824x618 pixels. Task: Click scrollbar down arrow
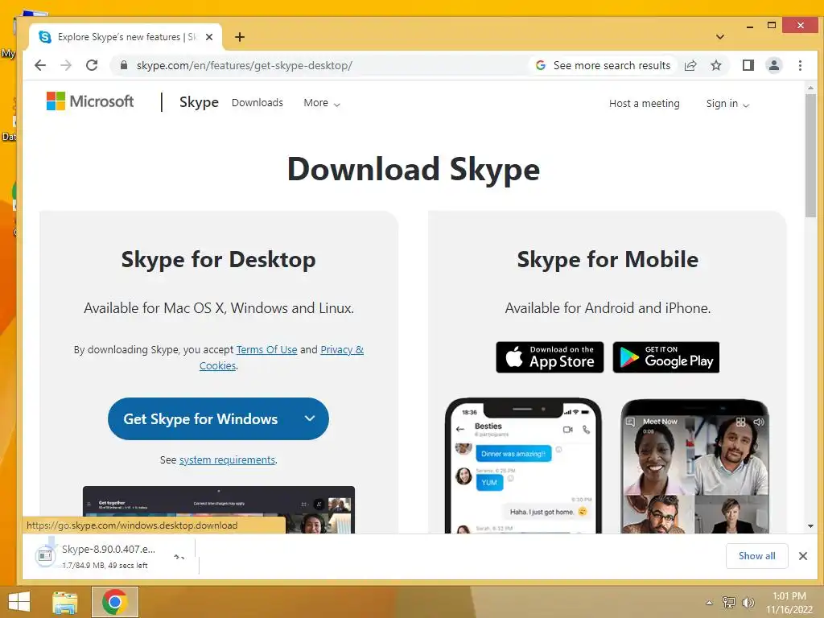click(810, 526)
